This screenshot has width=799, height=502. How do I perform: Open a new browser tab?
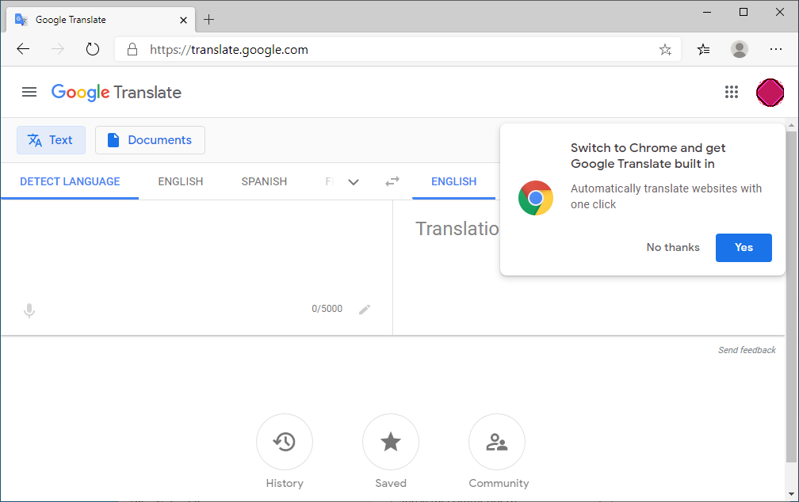coord(209,20)
